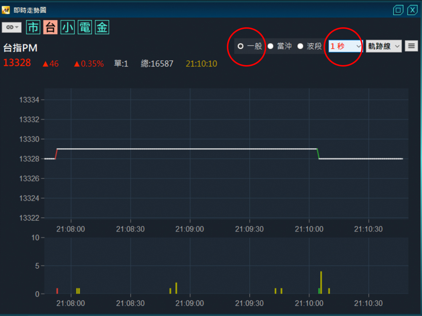Select the 當沖 radio option
This screenshot has width=422, height=316.
click(x=271, y=46)
